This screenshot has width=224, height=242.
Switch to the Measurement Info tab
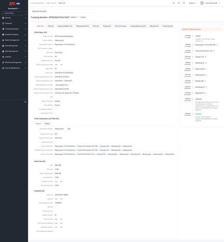coord(83,26)
